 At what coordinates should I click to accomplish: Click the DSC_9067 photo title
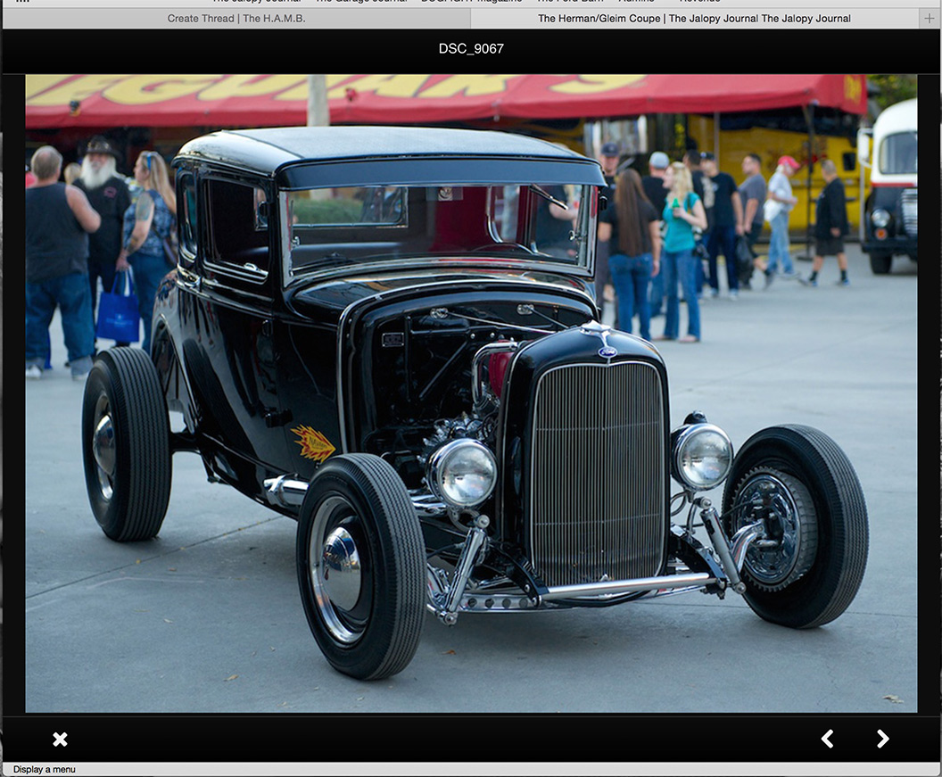click(471, 48)
